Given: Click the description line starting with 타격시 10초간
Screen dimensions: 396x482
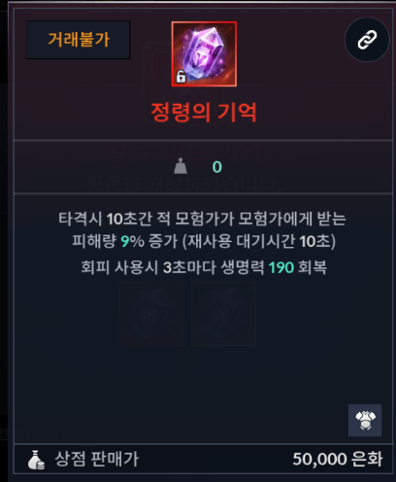Looking at the screenshot, I should [x=202, y=219].
